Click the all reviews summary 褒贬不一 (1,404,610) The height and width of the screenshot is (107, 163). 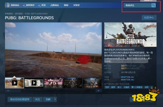point(130,68)
